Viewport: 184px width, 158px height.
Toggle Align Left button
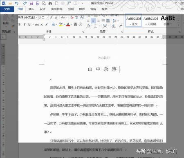point(88,21)
